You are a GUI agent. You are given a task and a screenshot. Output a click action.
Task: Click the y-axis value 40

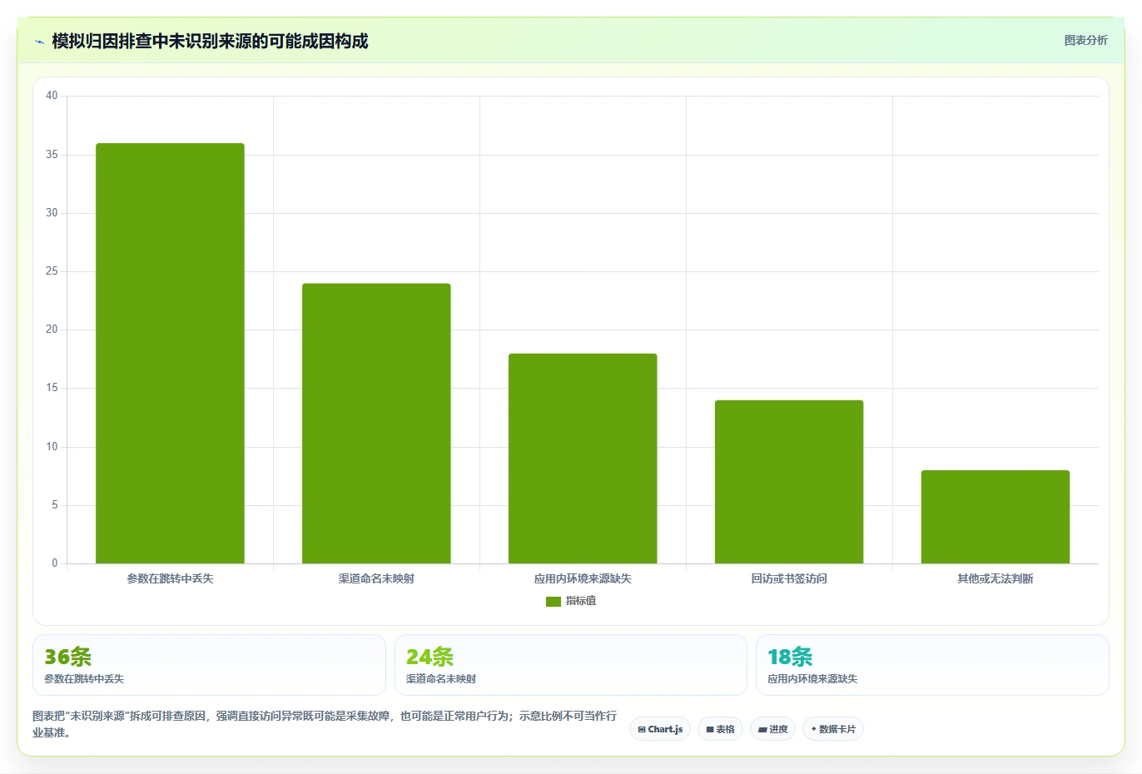[x=52, y=96]
